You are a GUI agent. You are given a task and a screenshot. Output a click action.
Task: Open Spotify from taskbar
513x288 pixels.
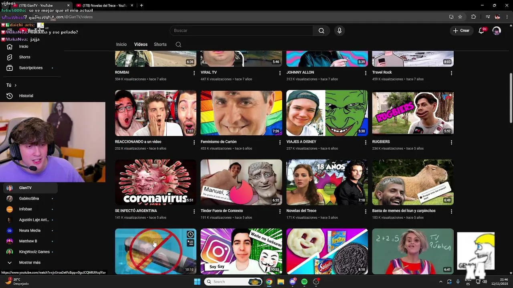(304, 282)
